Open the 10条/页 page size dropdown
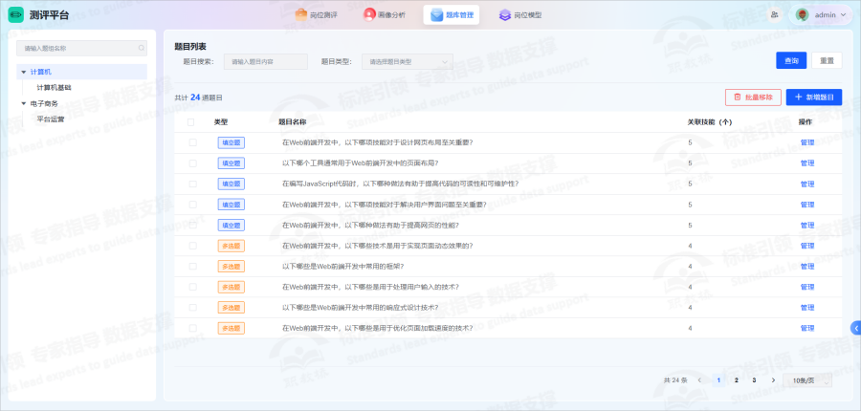 pos(807,379)
